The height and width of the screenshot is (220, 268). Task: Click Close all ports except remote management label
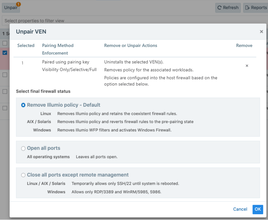[78, 175]
